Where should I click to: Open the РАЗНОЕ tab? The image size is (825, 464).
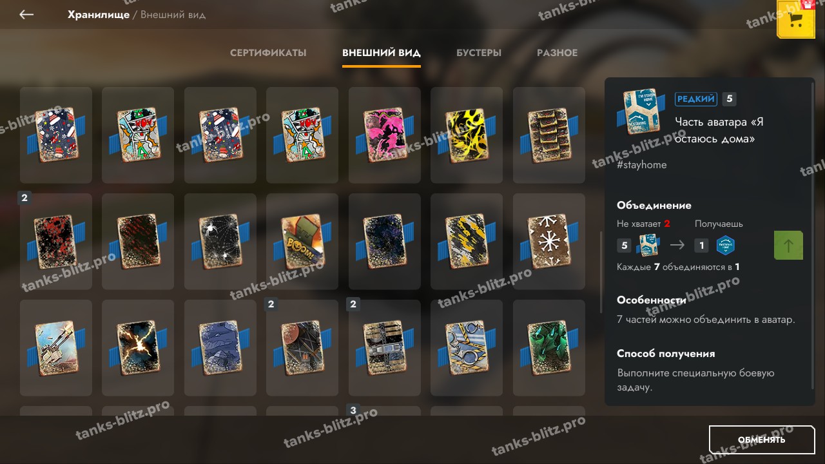tap(558, 53)
